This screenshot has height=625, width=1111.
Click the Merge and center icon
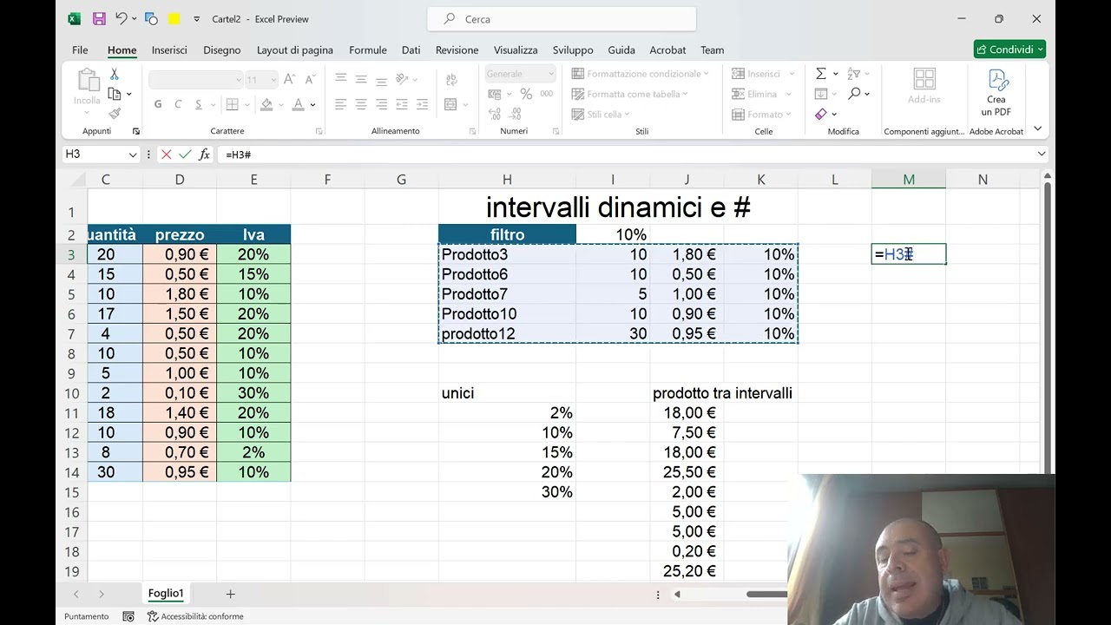450,104
